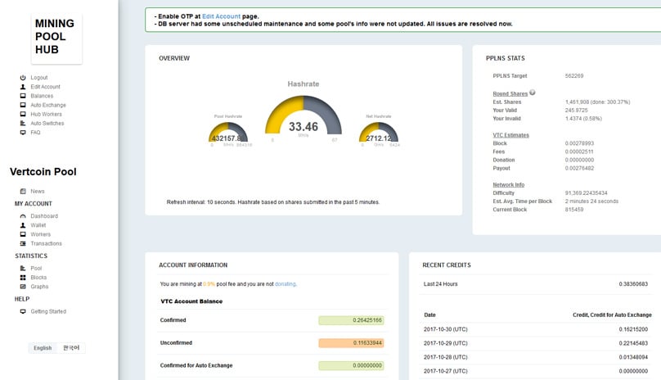The height and width of the screenshot is (380, 661).
Task: Click the Network Info heading
Action: tap(508, 185)
